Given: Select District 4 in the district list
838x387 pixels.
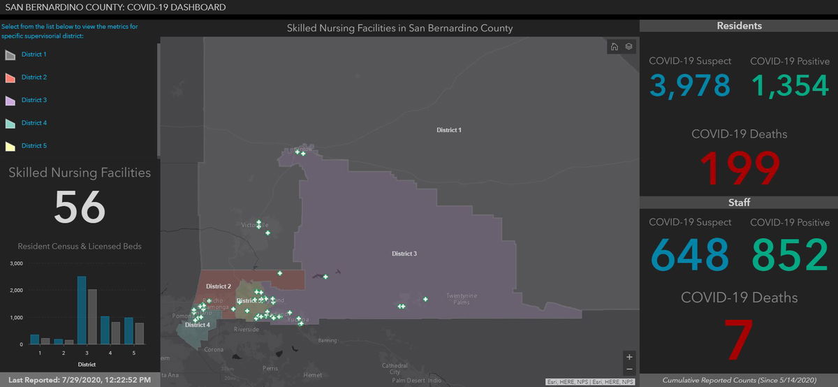Looking at the screenshot, I should [x=34, y=123].
